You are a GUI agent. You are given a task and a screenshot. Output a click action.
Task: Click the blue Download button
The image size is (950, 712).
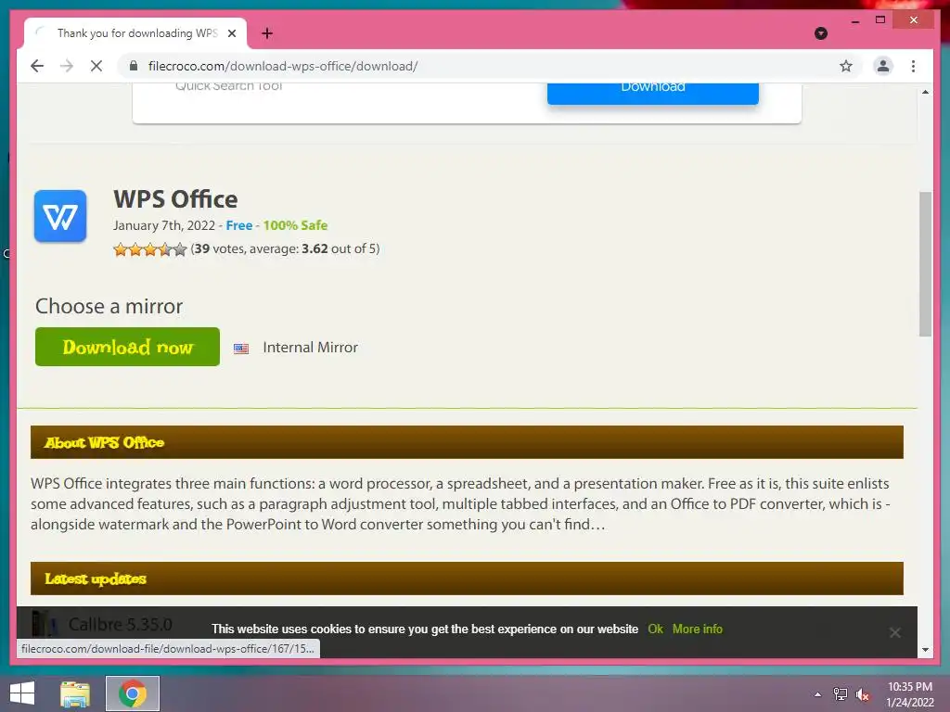pyautogui.click(x=652, y=94)
